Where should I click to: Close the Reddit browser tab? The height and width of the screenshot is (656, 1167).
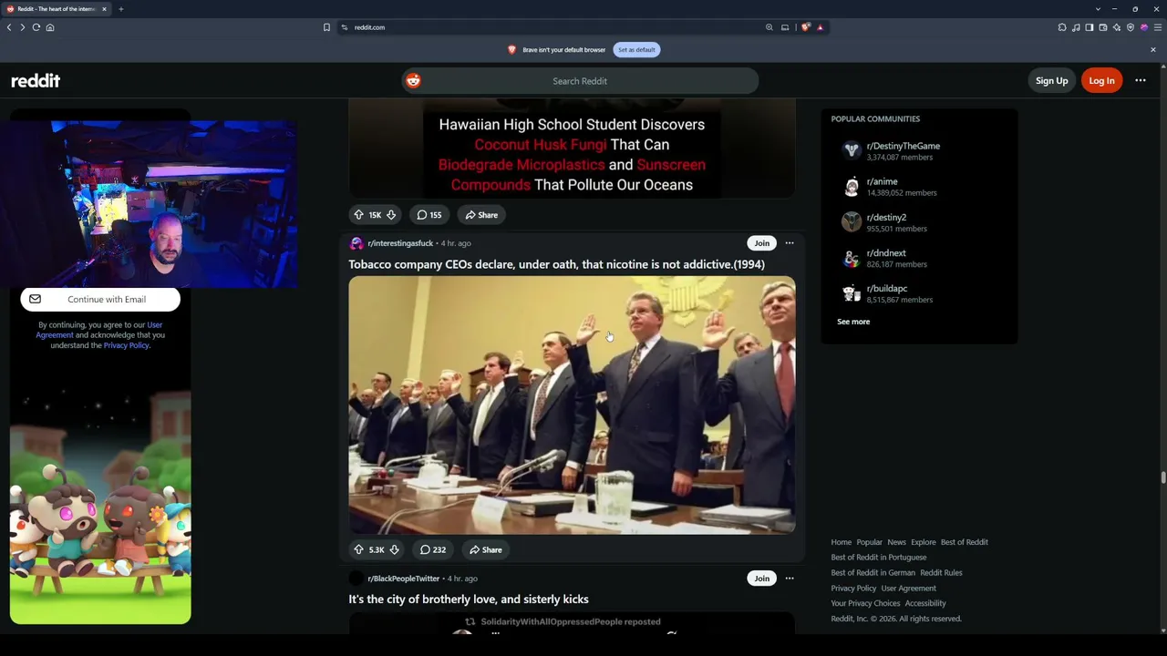coord(104,9)
